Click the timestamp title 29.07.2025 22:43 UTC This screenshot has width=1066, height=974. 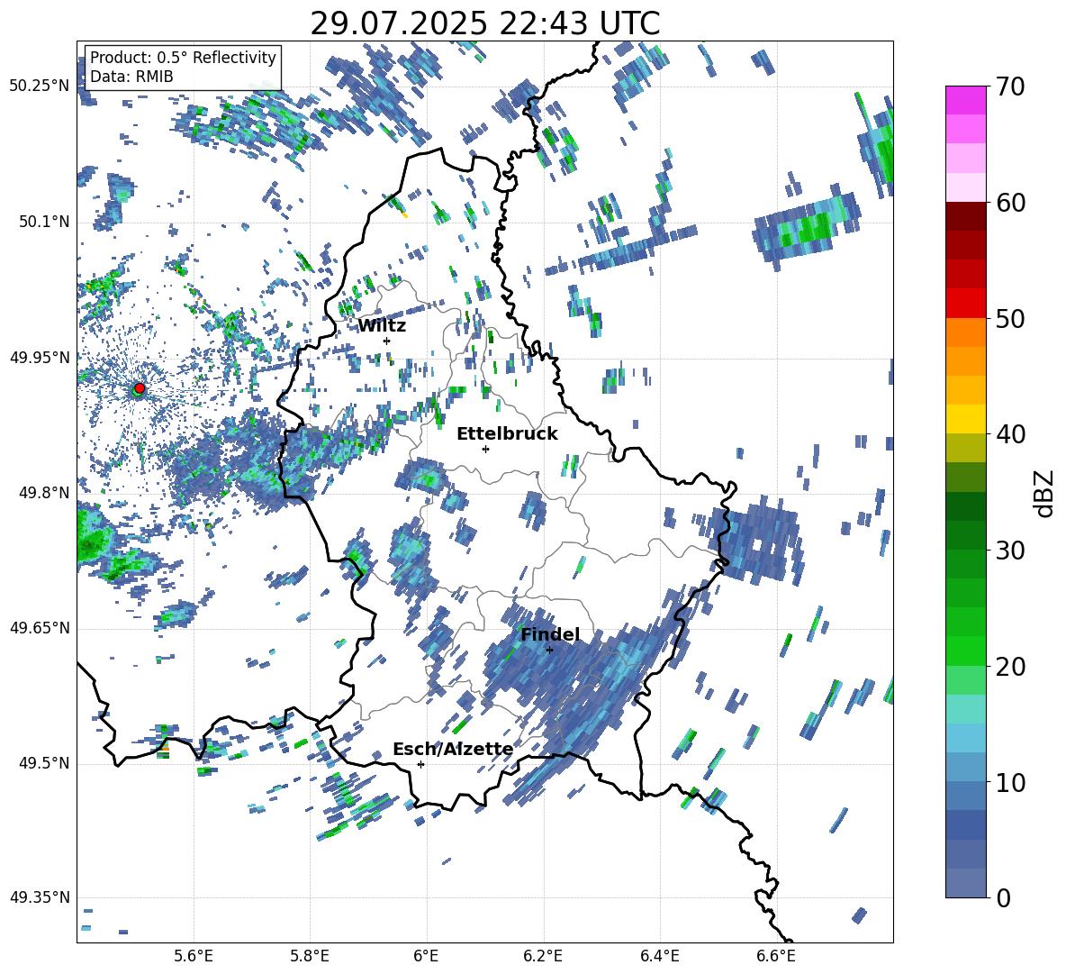(x=485, y=23)
